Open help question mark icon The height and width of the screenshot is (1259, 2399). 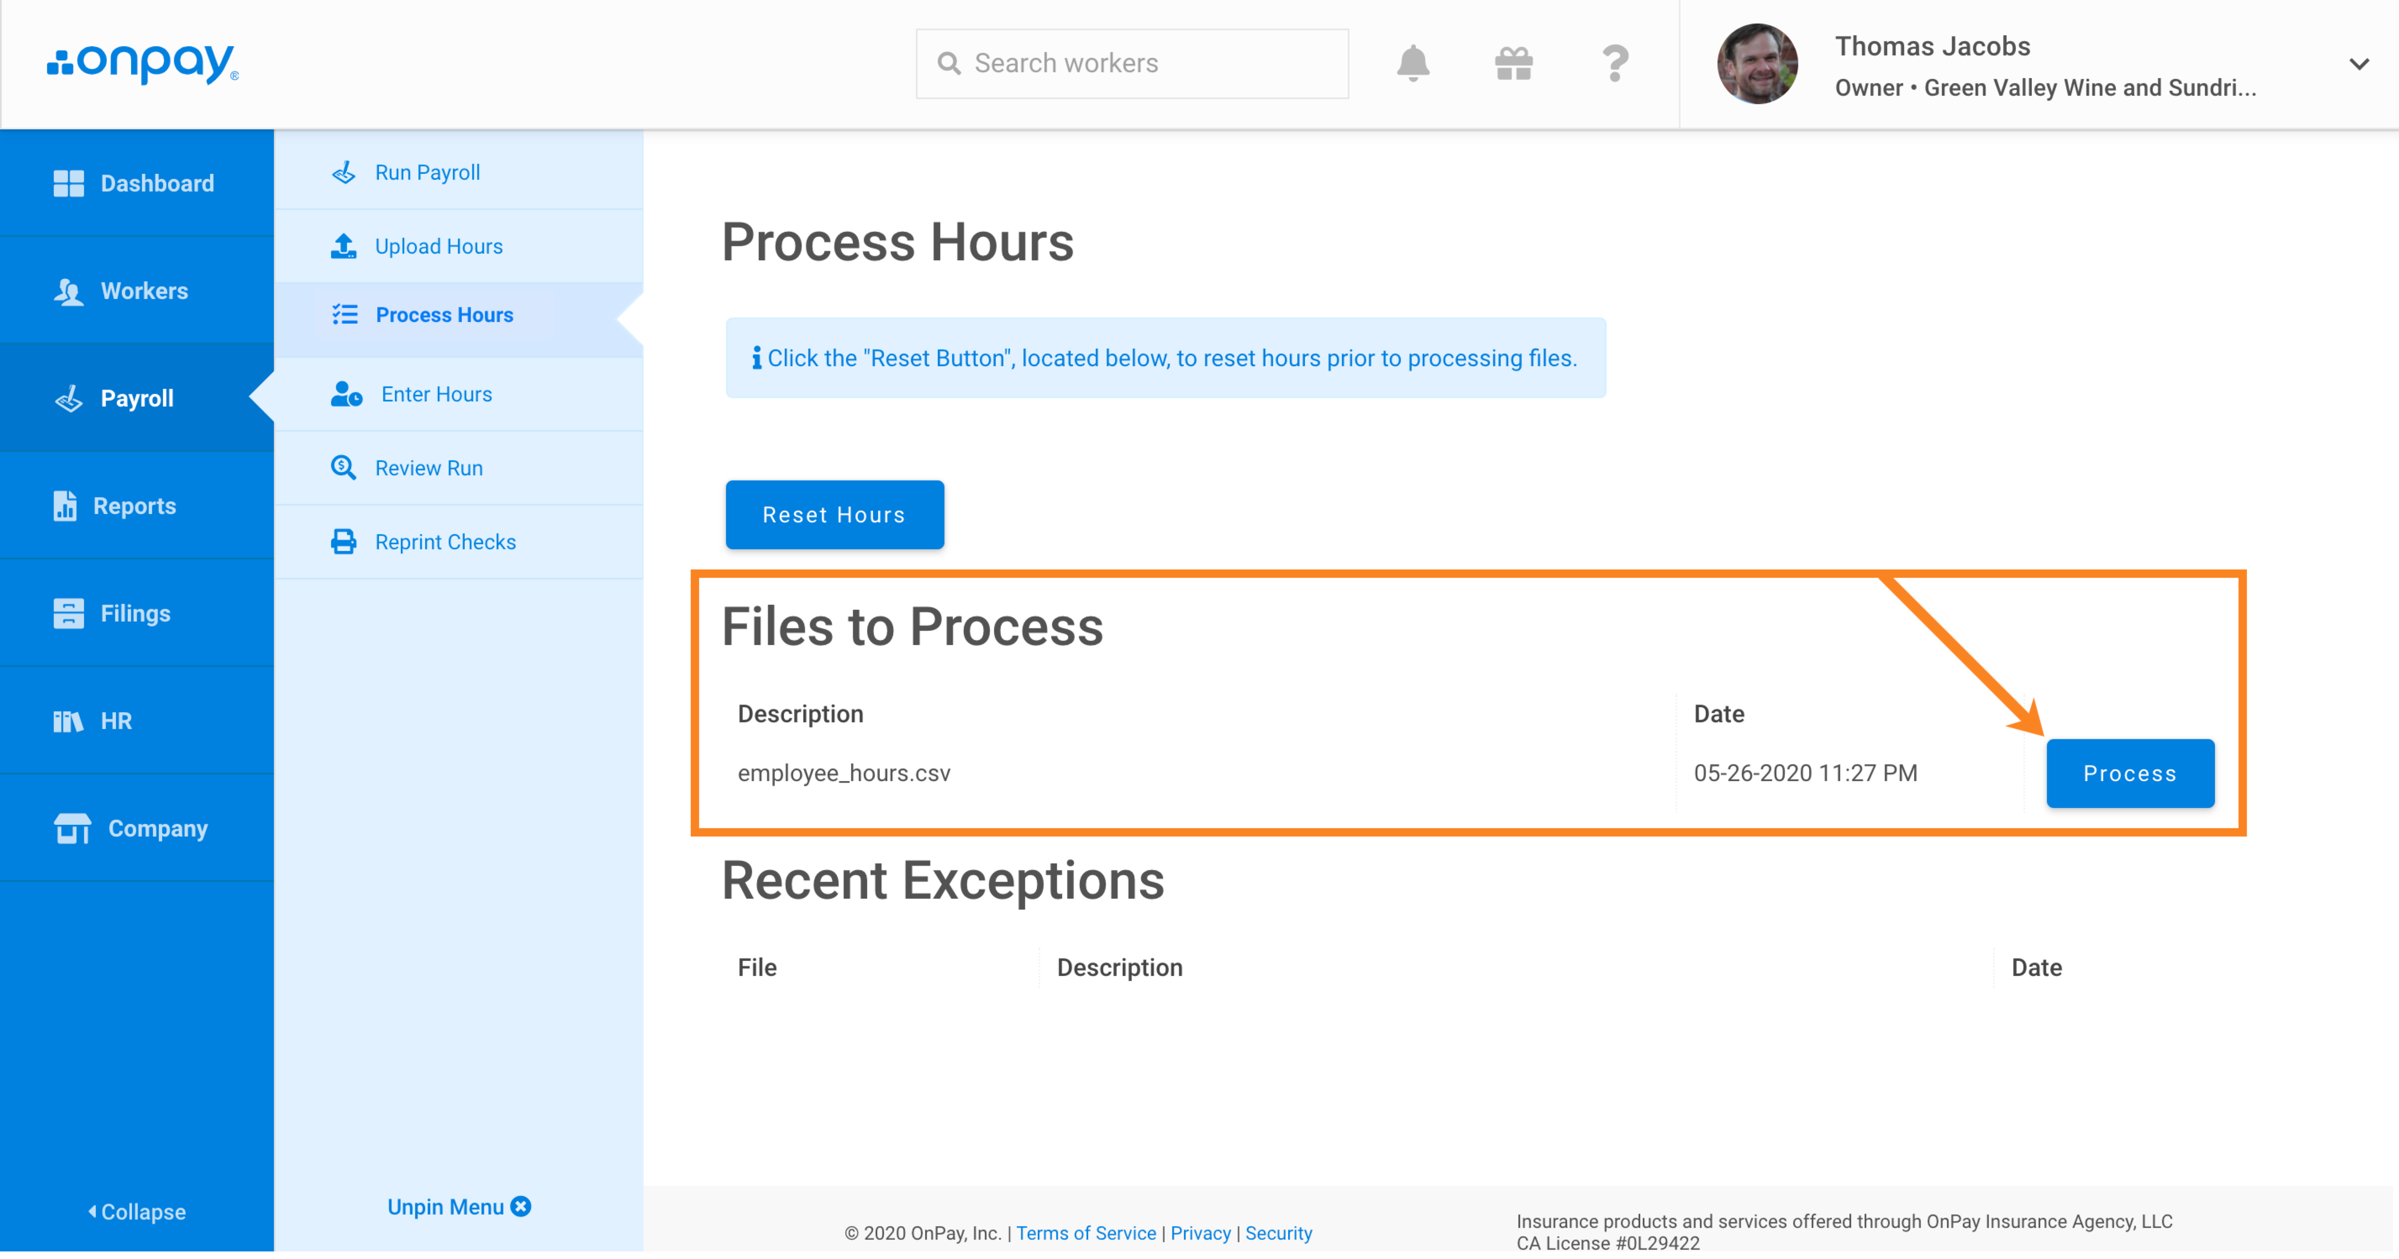point(1615,63)
